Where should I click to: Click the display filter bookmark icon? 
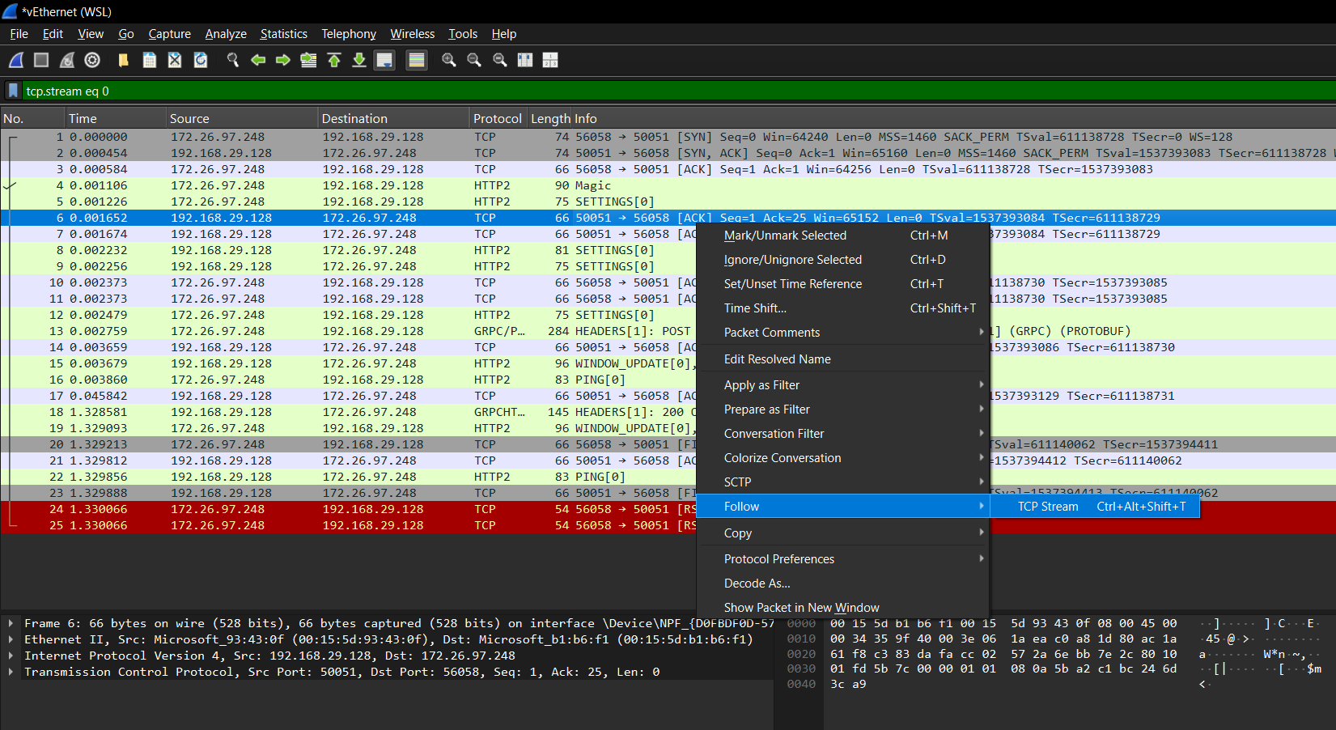[x=13, y=91]
